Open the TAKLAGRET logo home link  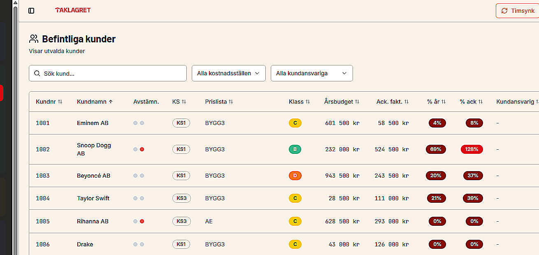coord(73,10)
